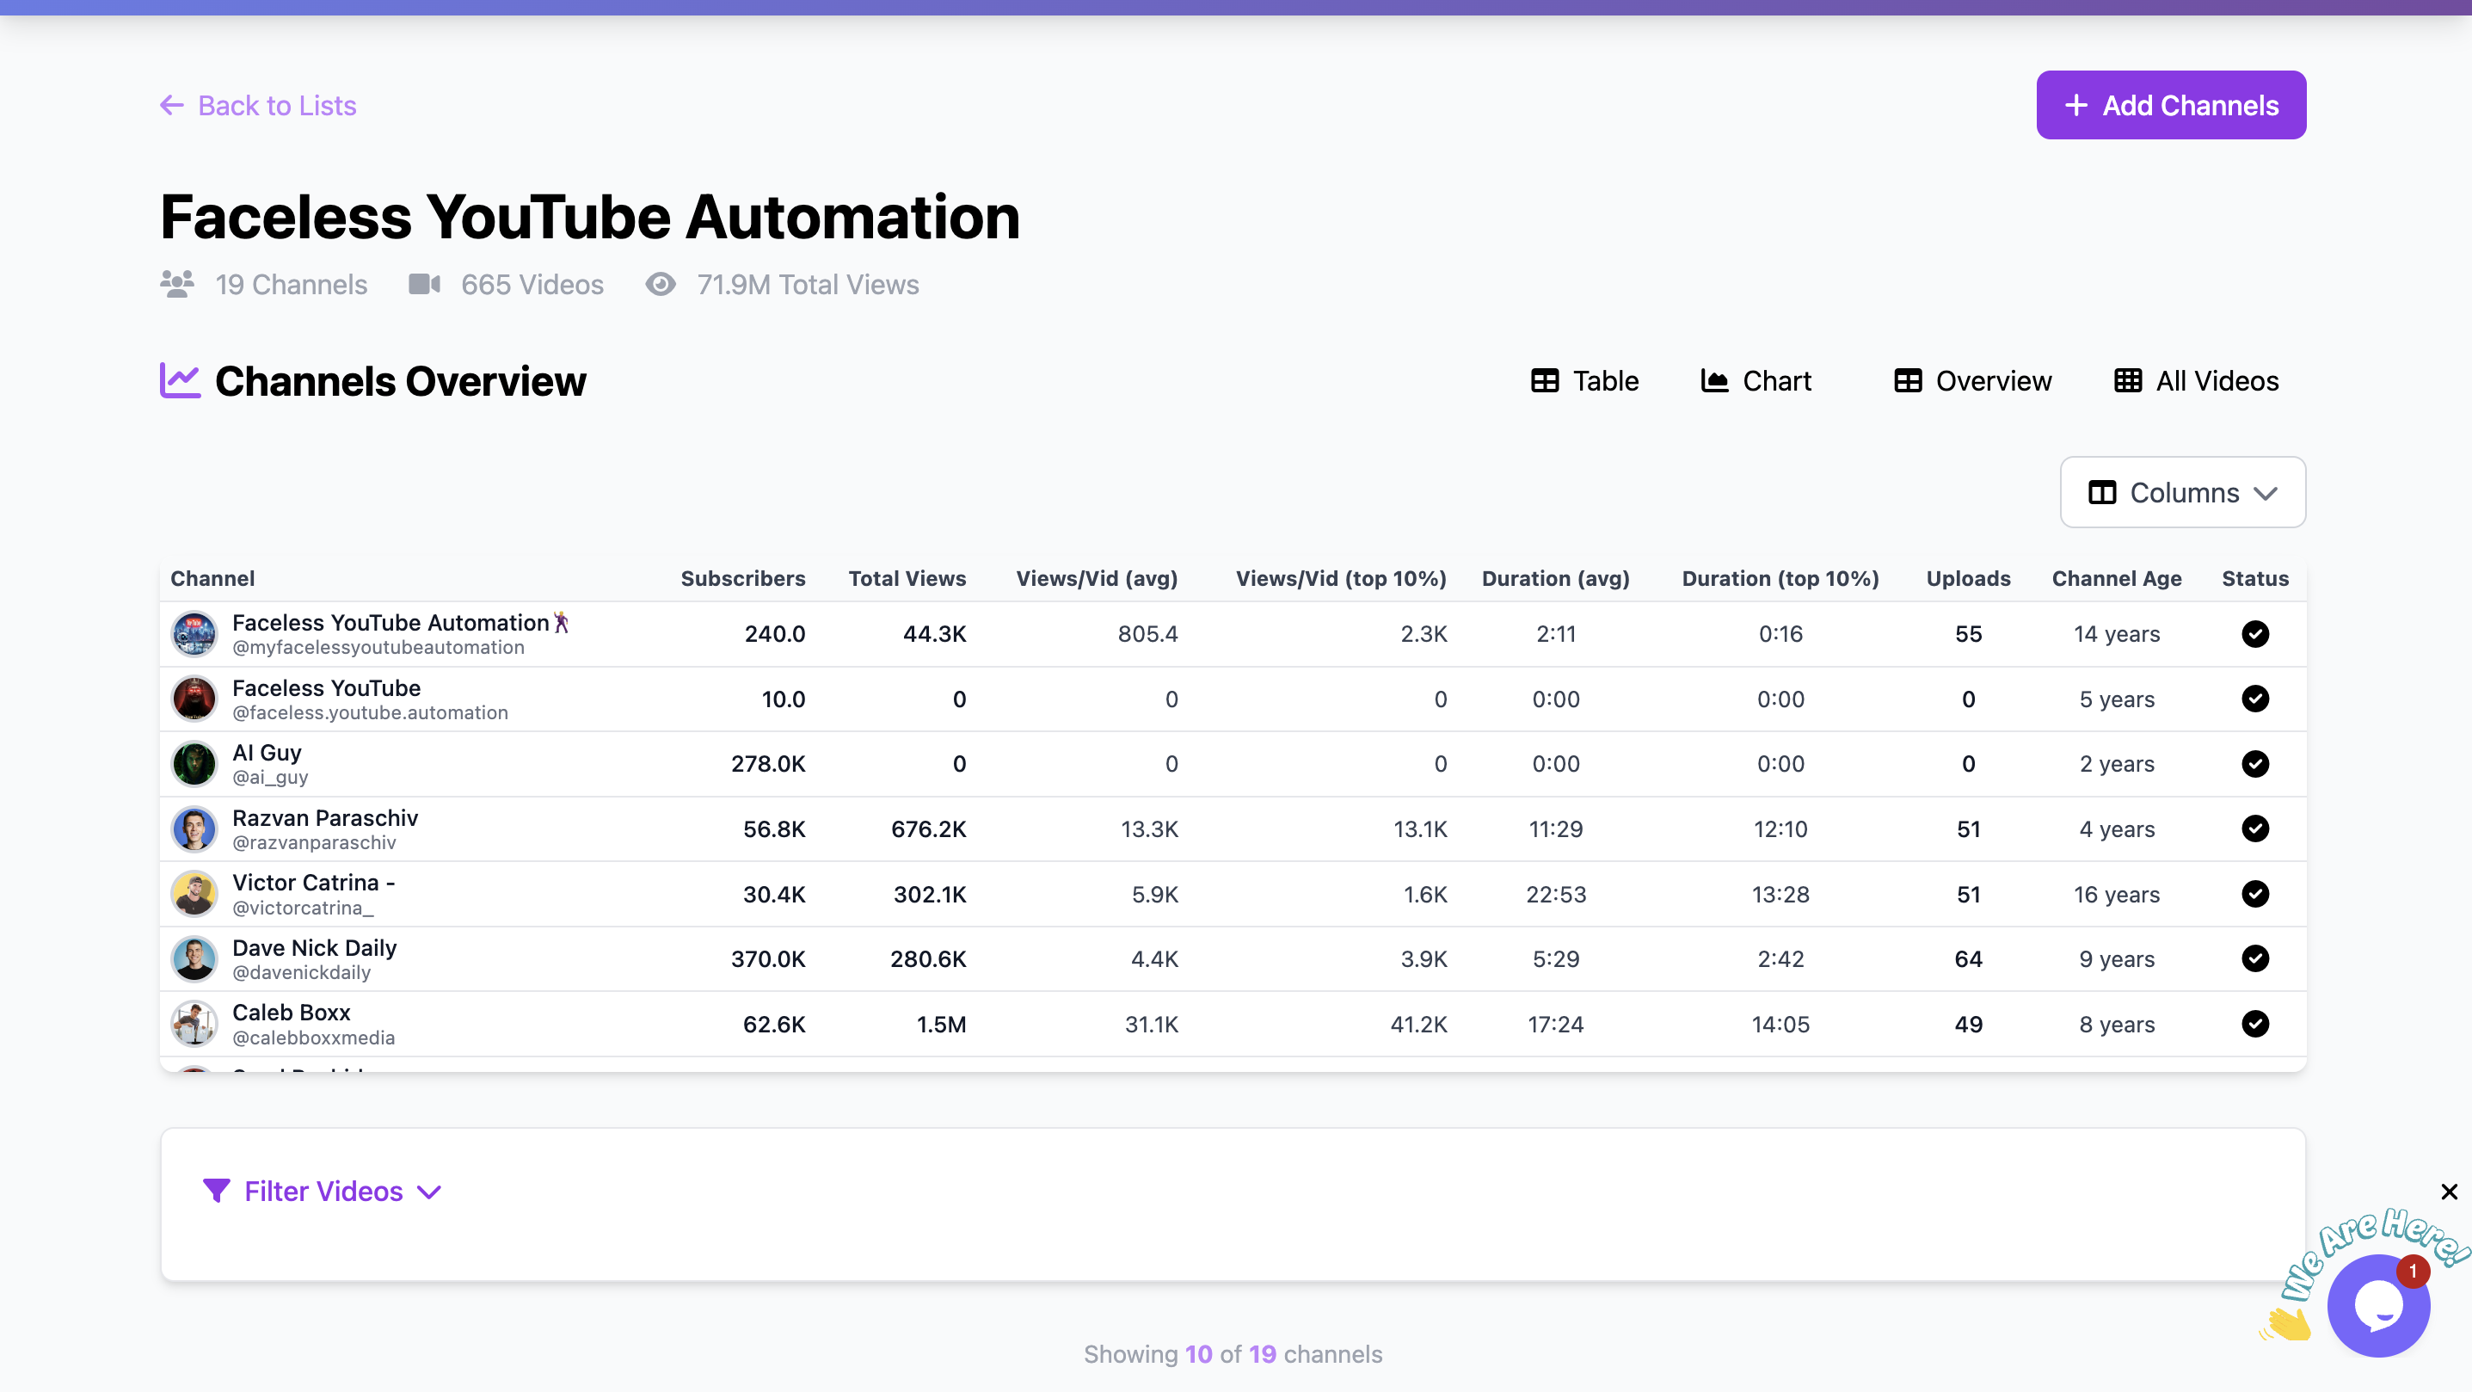Go Back to Lists link
The width and height of the screenshot is (2472, 1392).
point(276,106)
